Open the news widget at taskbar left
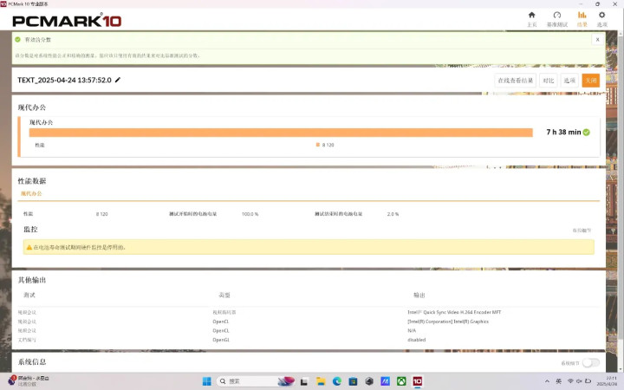The height and width of the screenshot is (390, 624). [x=29, y=380]
